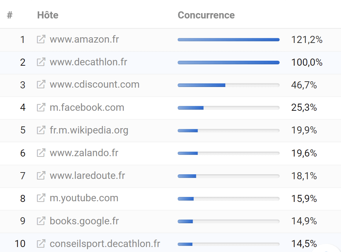Sort by the Hôte column header

48,15
